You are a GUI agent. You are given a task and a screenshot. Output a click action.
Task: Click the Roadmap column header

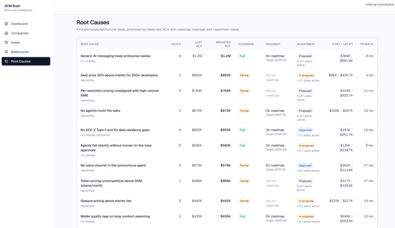pos(273,44)
